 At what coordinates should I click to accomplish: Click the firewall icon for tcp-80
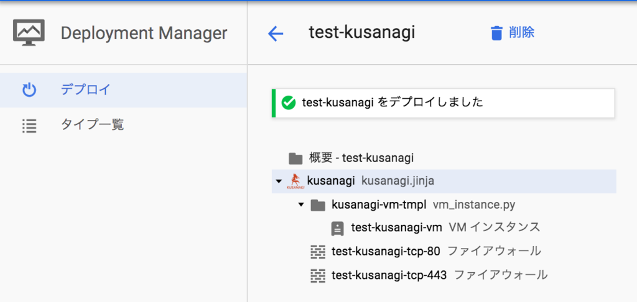point(318,252)
